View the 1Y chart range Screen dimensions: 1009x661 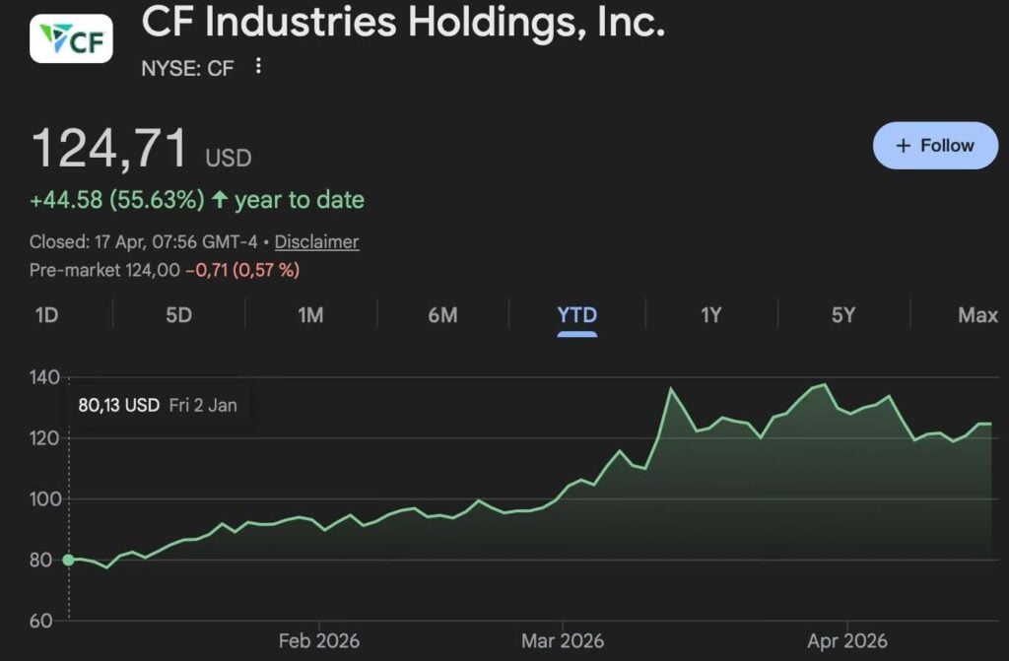point(710,315)
